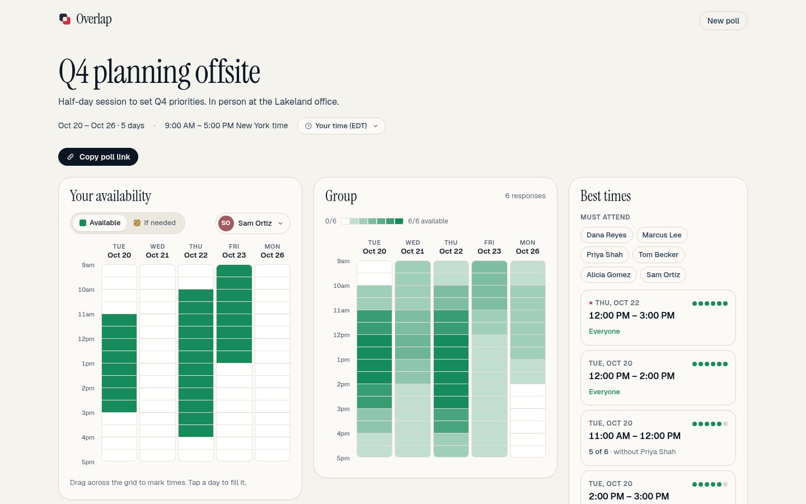Select the Available marking mode
The width and height of the screenshot is (806, 504).
100,223
